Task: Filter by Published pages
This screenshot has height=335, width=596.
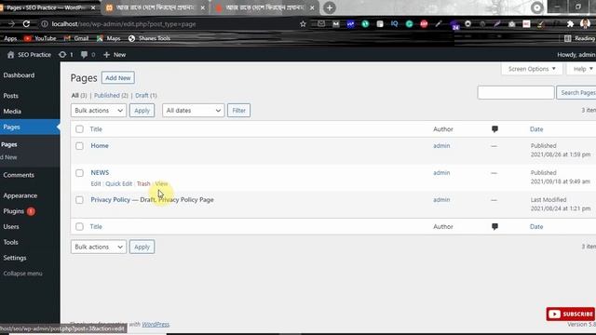Action: point(111,95)
